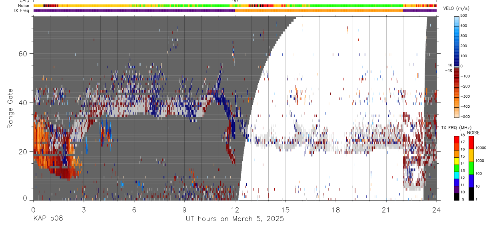Click the green swatch in NOISE legend
Viewport: 491px width, 227px height.
[471, 168]
